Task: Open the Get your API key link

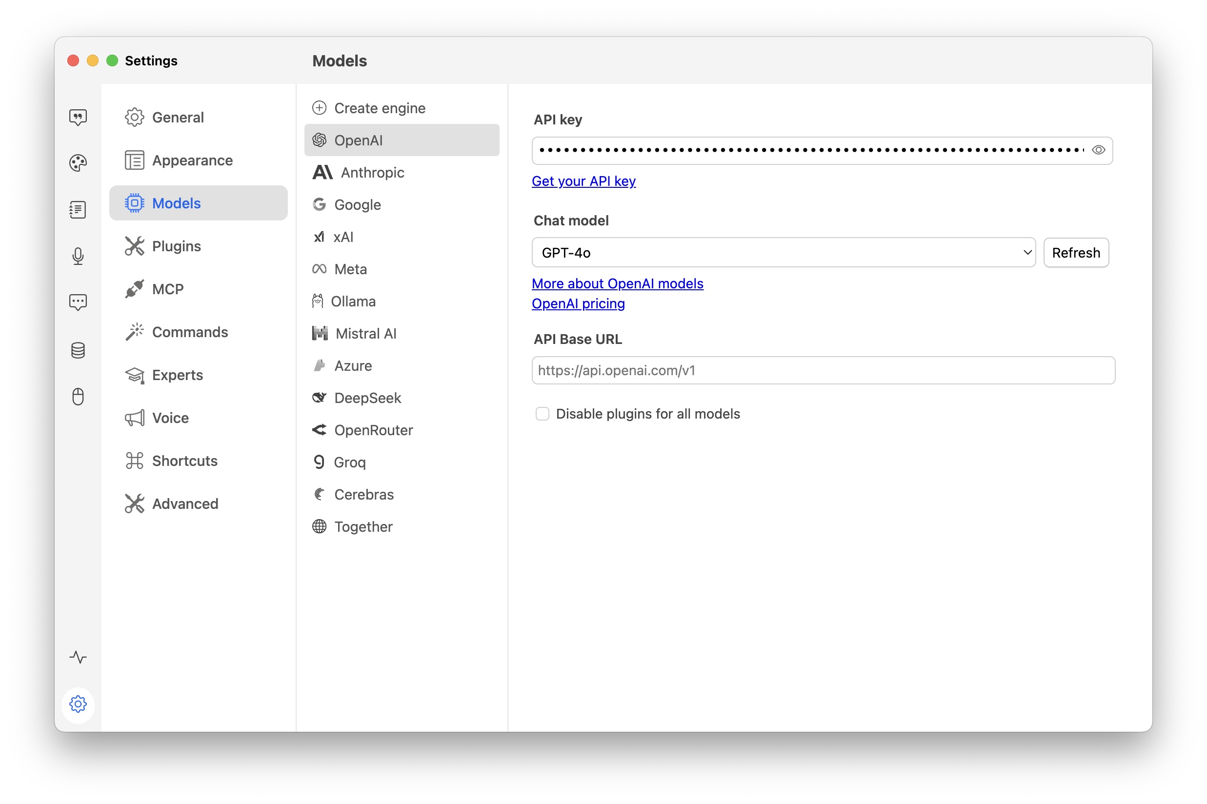Action: point(583,181)
